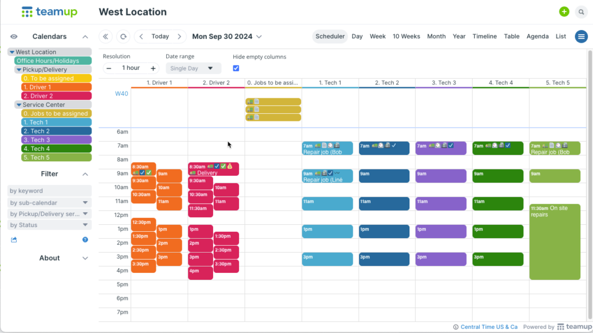Click the green plus icon to create an event
Screen dimensions: 593x333
[564, 12]
